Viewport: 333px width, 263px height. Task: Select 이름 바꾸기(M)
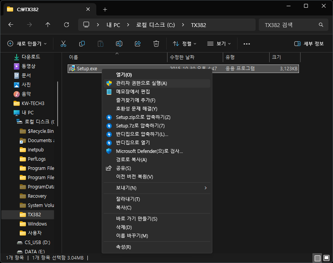tap(157, 236)
